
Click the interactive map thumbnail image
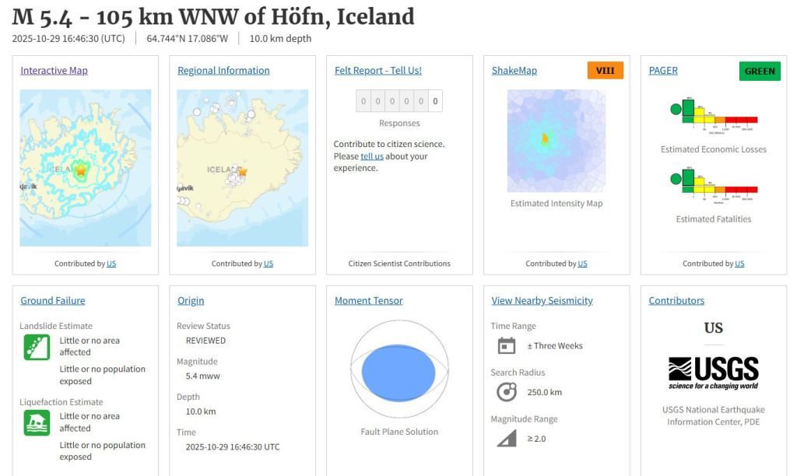[85, 168]
